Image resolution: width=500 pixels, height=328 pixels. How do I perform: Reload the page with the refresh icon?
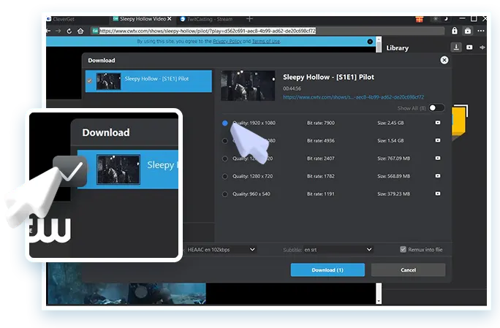point(69,31)
